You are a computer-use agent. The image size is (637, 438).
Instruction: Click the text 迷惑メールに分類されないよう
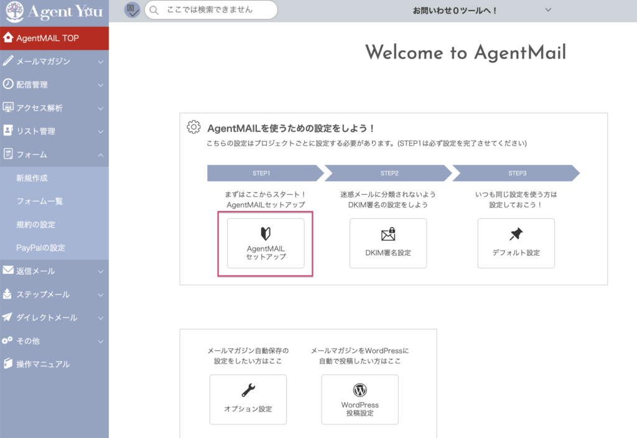388,194
